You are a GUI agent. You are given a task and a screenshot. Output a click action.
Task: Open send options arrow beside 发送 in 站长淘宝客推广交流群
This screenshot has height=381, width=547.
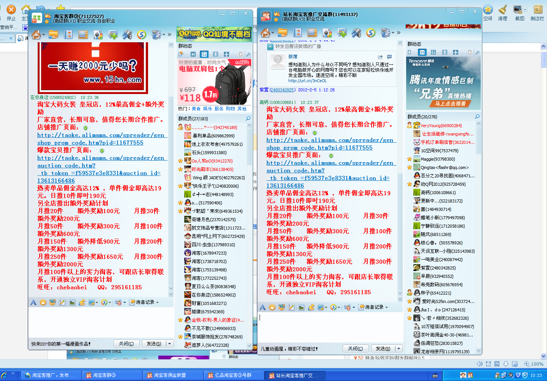[399, 349]
